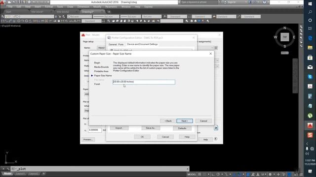This screenshot has width=316, height=177.
Task: Switch to the Model layout tab
Action: [x=8, y=174]
